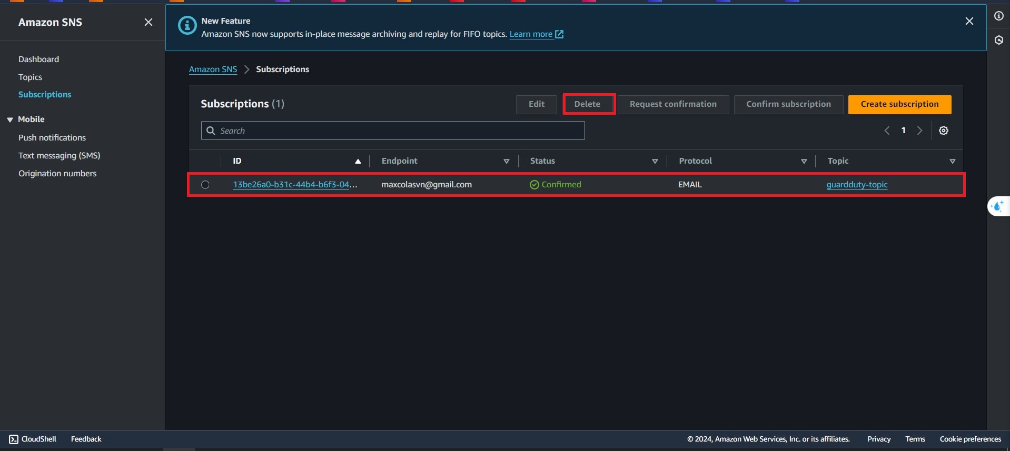
Task: Select the maxcolasvn@gmail.com subscription radio button
Action: pyautogui.click(x=205, y=185)
